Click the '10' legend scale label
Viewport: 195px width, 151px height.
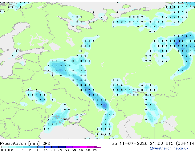pyautogui.click(x=38, y=150)
